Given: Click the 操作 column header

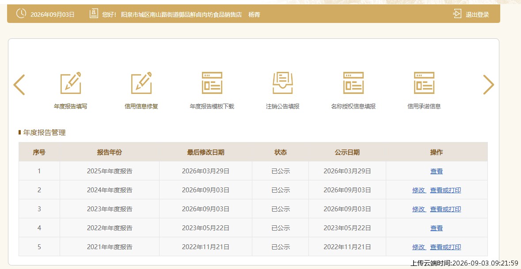Looking at the screenshot, I should (437, 152).
